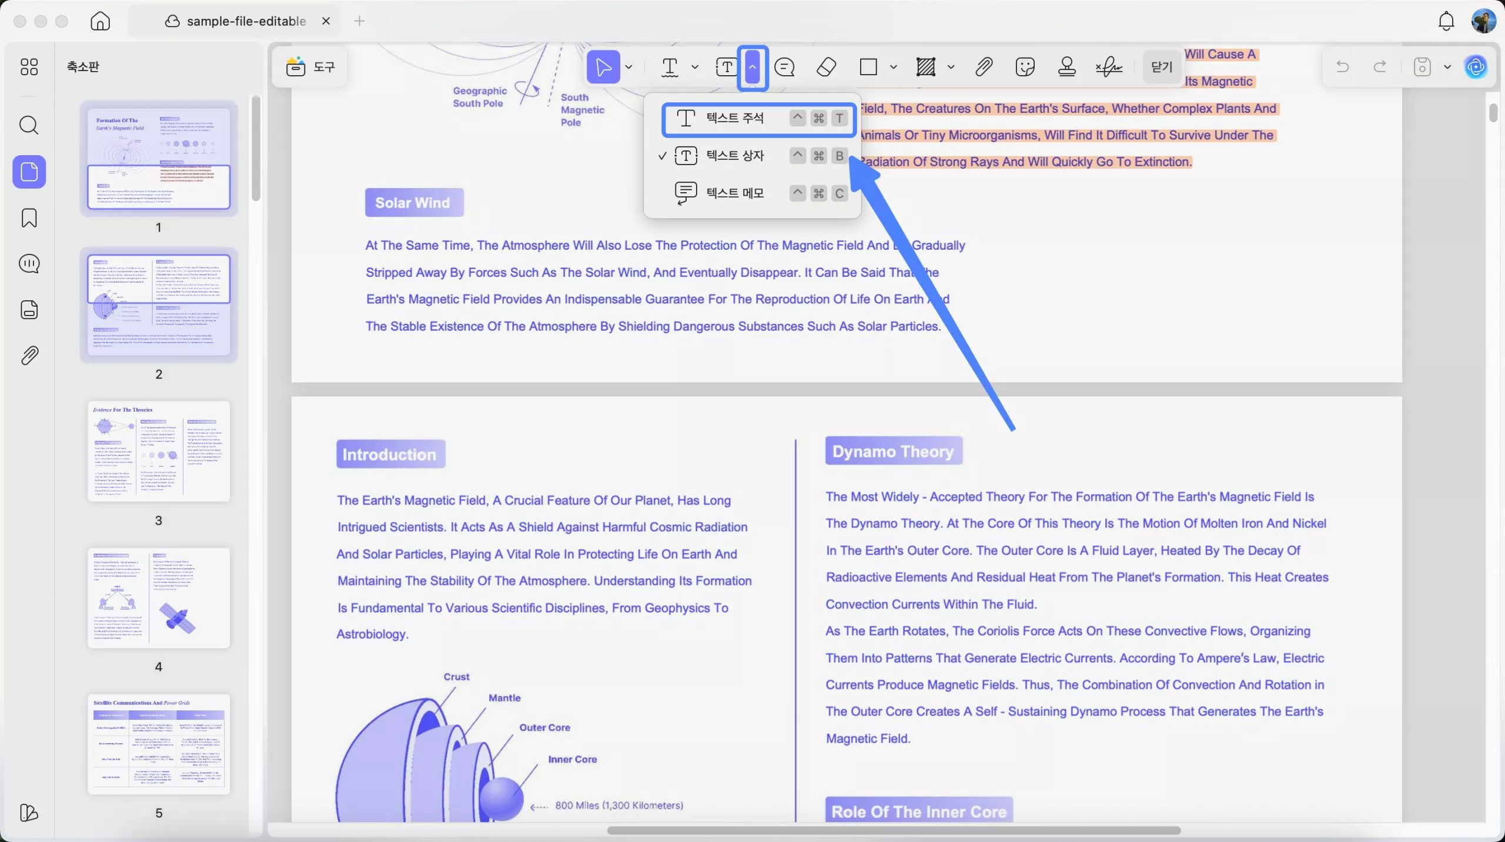The height and width of the screenshot is (842, 1505).
Task: Open page 1 thumbnail
Action: click(x=159, y=159)
